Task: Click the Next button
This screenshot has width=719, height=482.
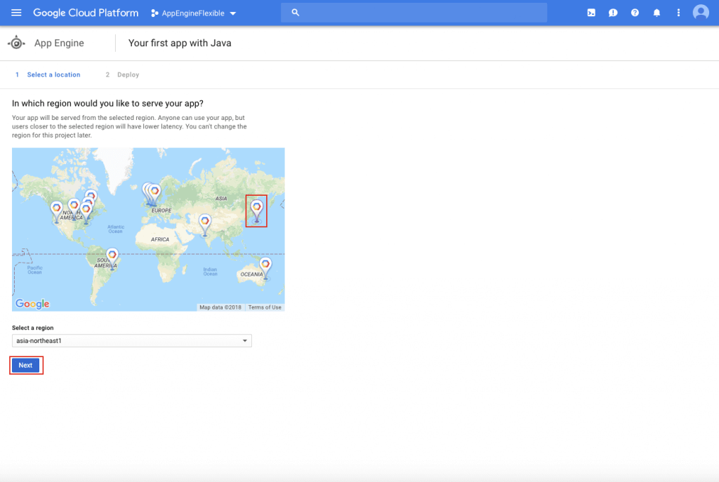Action: click(25, 365)
